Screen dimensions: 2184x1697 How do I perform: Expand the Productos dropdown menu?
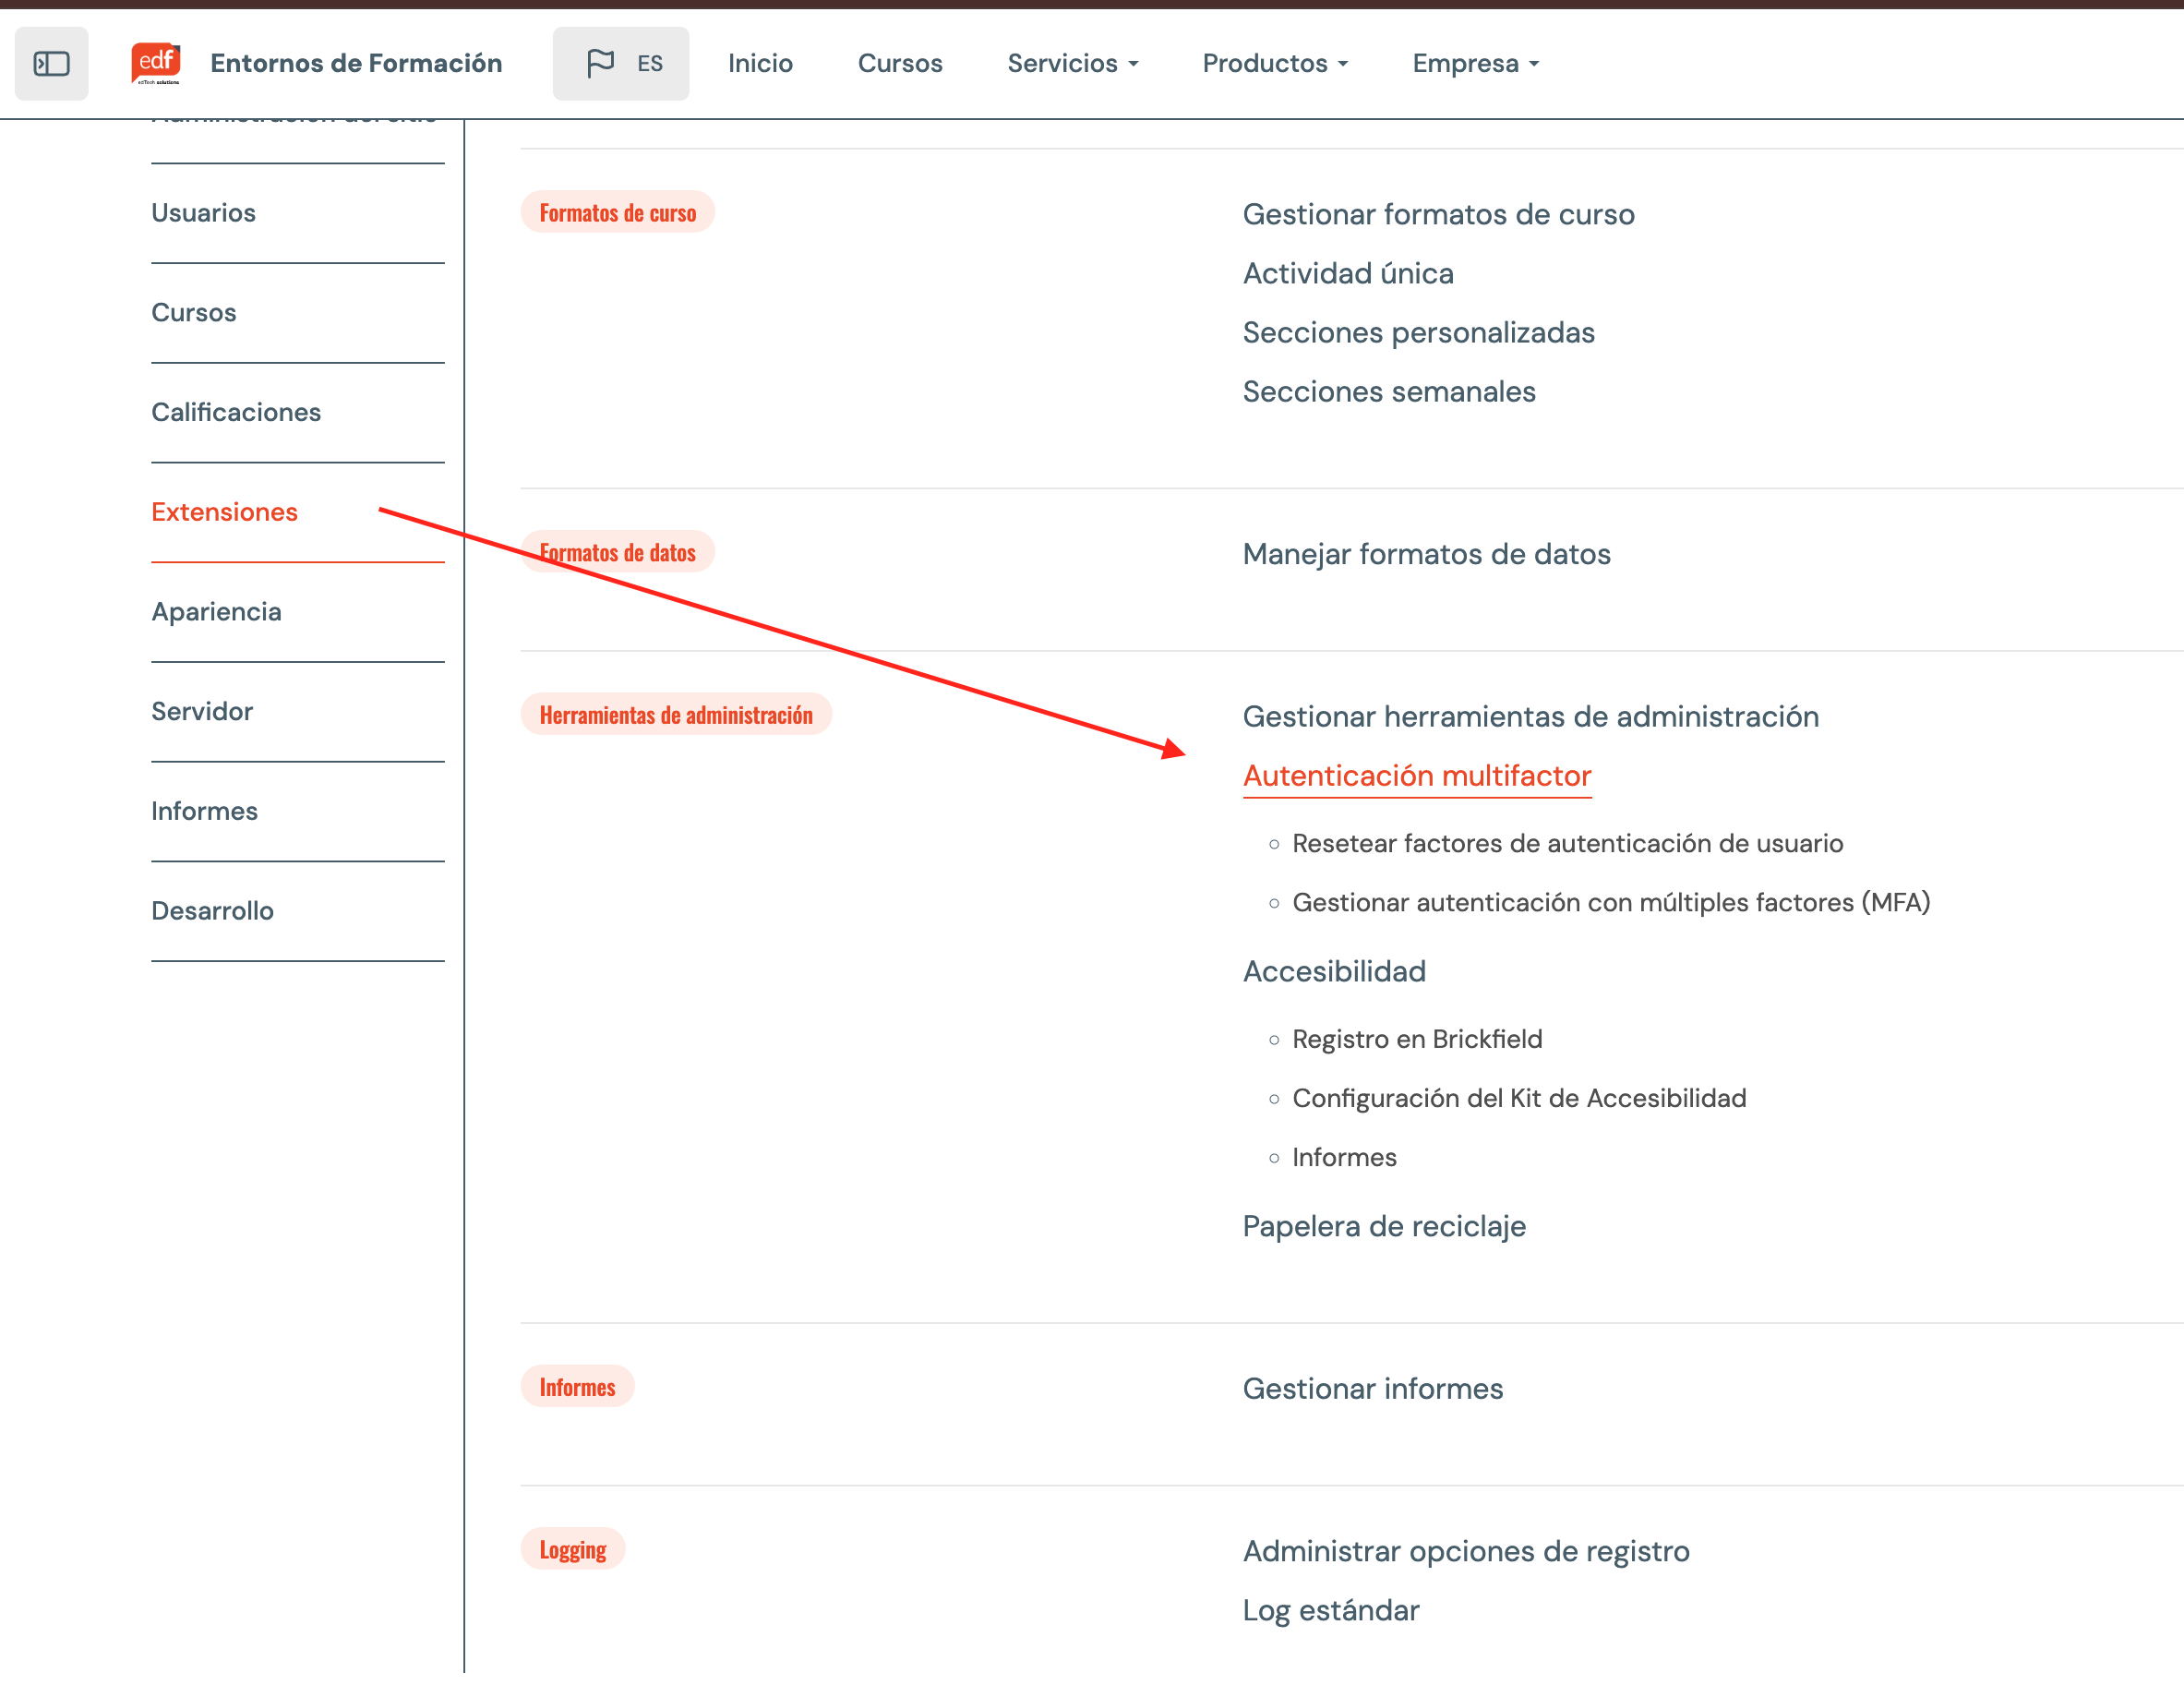pyautogui.click(x=1275, y=63)
